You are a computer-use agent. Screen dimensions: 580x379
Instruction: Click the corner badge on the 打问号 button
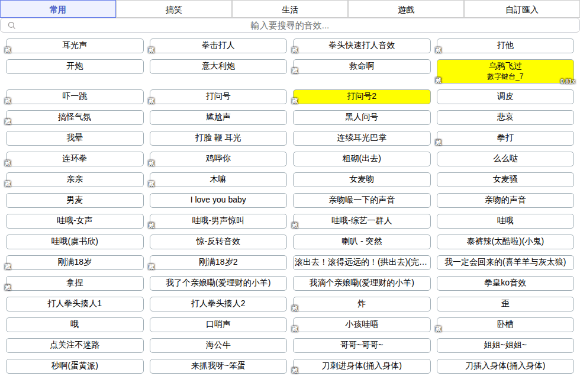tap(152, 101)
